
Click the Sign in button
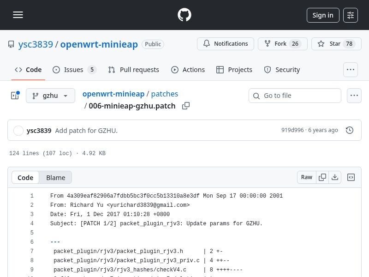[x=322, y=15]
